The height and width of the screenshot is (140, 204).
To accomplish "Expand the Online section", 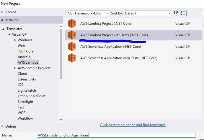I will [2, 126].
